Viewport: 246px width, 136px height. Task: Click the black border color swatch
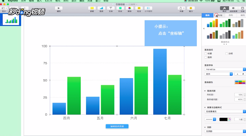click(x=224, y=120)
